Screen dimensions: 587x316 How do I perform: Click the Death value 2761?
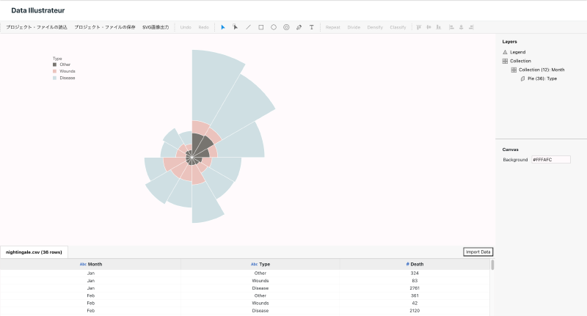[x=415, y=288]
